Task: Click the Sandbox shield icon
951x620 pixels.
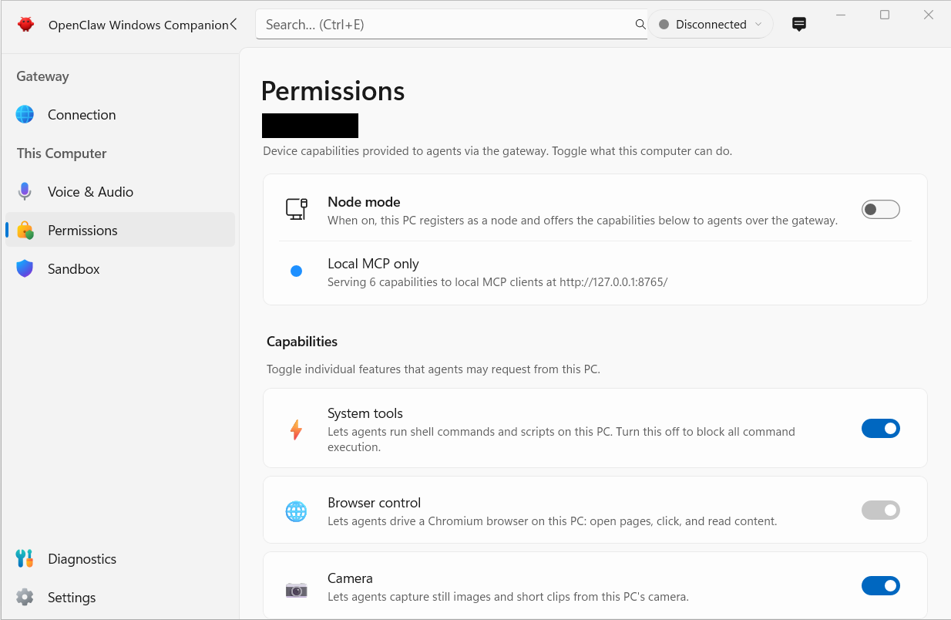Action: point(25,268)
